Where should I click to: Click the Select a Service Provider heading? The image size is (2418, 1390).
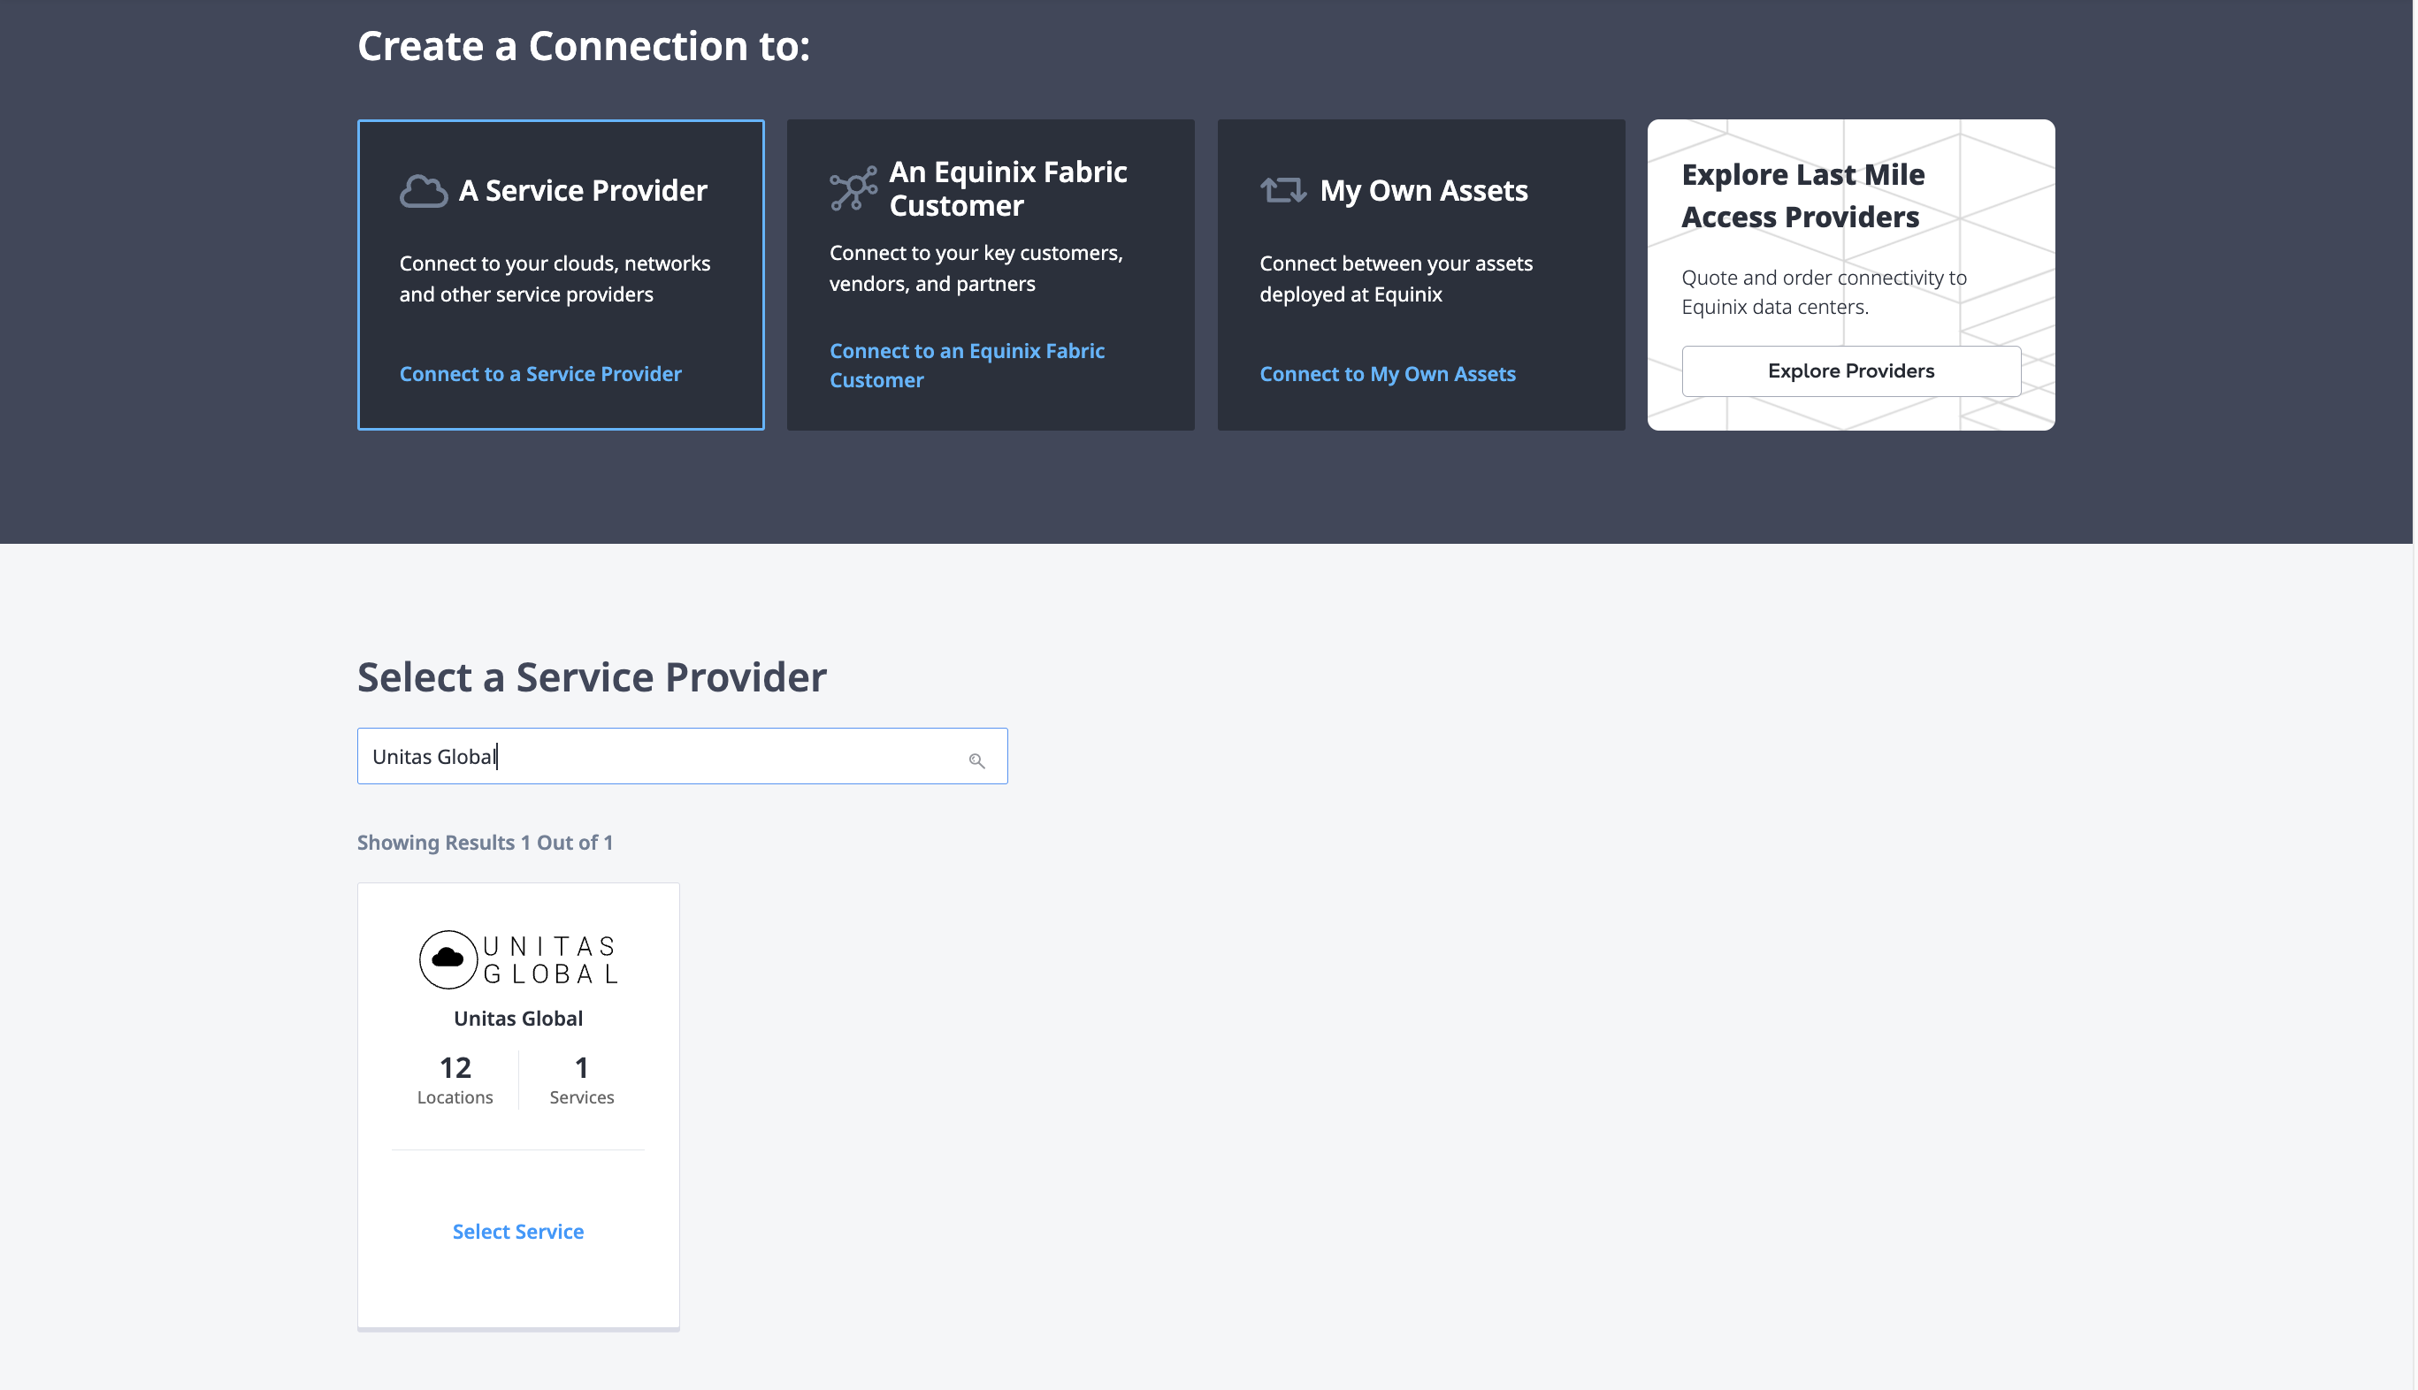[x=592, y=676]
